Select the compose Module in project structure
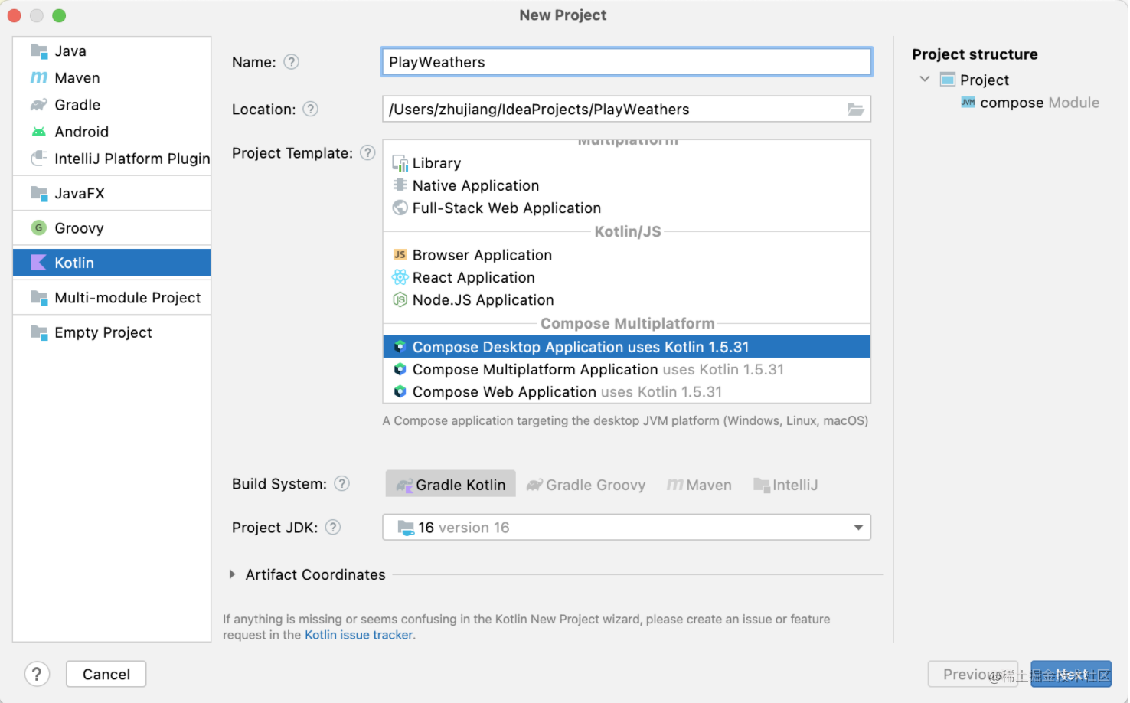Screen dimensions: 1130x703 coord(1030,103)
